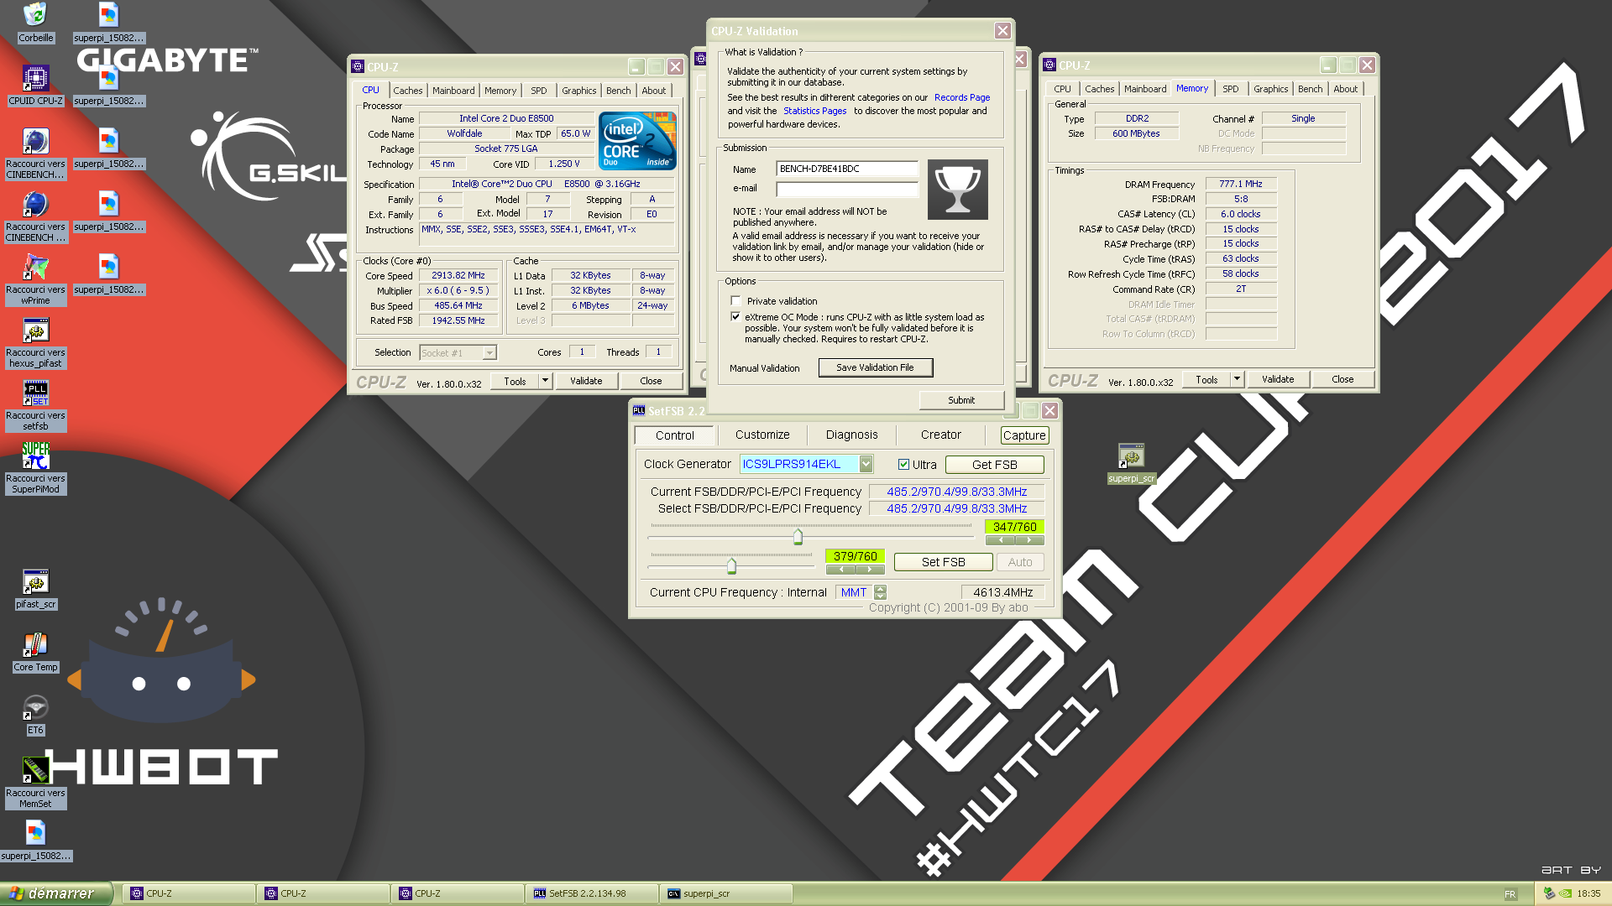Click the left arrow under the 379/760 value

click(x=840, y=570)
